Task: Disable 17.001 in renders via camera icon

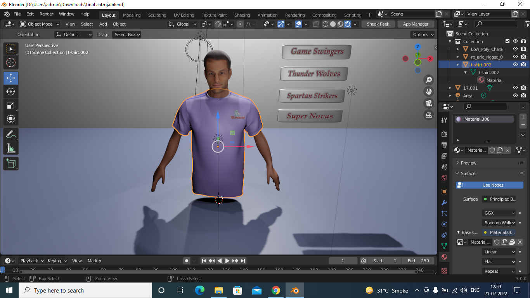Action: [x=523, y=88]
